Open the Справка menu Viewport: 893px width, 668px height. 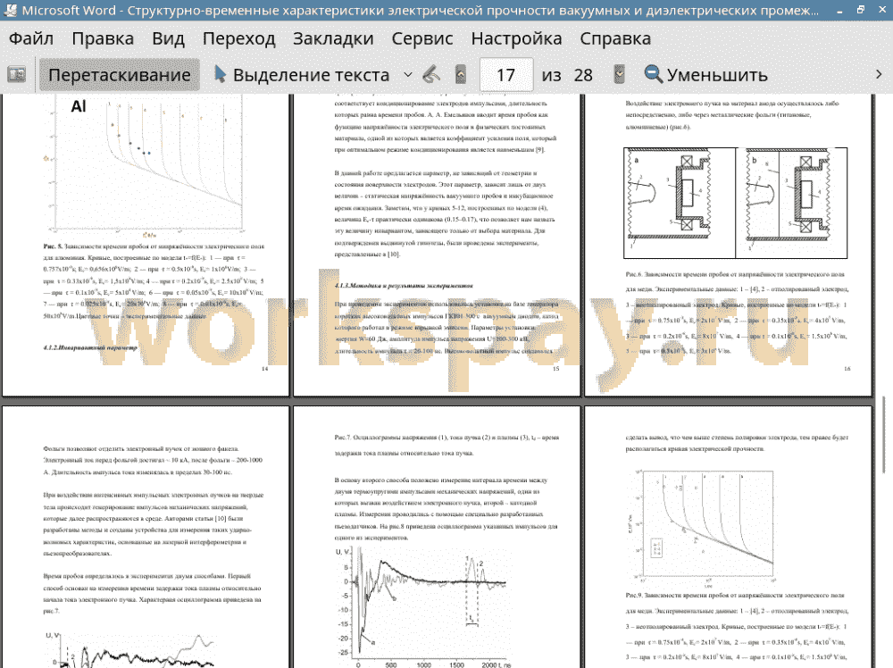[x=615, y=38]
